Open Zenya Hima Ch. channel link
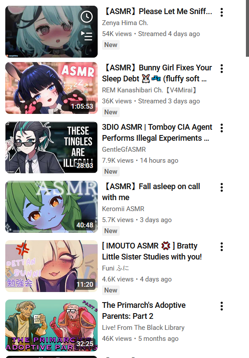The image size is (249, 358). [x=125, y=23]
